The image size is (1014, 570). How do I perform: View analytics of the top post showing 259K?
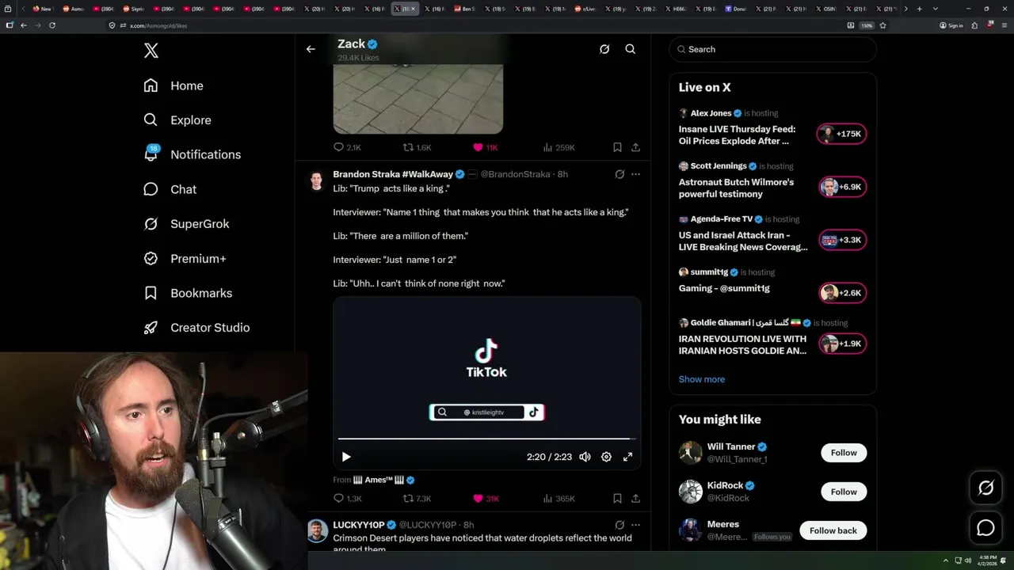click(x=558, y=147)
